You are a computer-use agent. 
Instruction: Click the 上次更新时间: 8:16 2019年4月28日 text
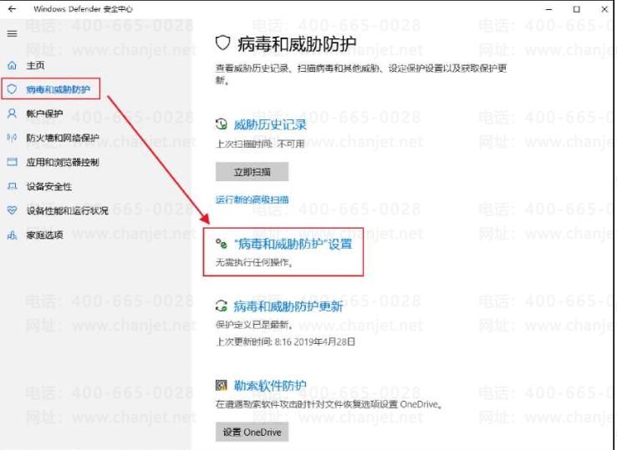285,341
